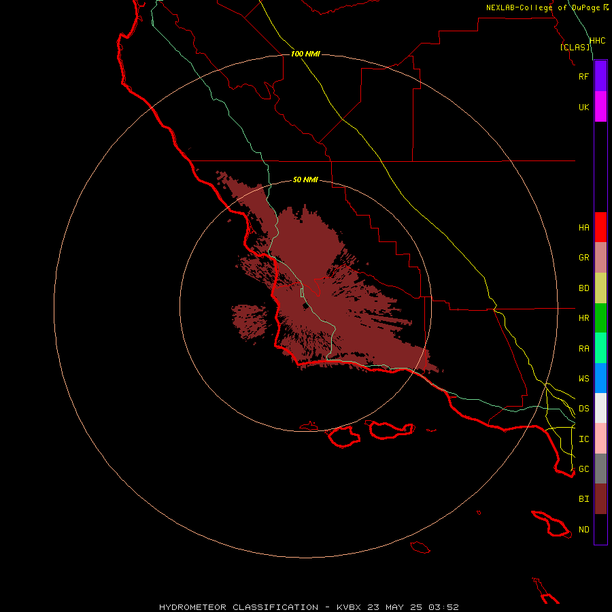Click the HYDROMETEOR CLASSIFICATION title text
The width and height of the screenshot is (612, 612).
(239, 607)
